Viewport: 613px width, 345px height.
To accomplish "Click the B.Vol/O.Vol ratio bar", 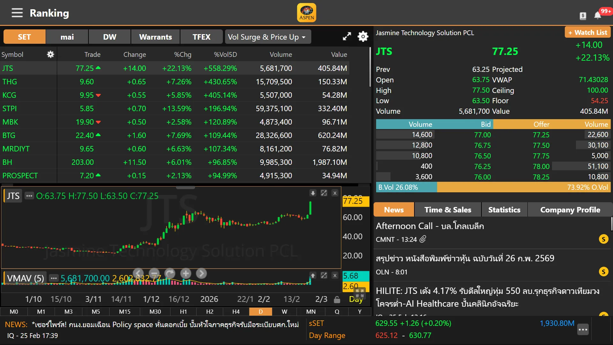I will coord(493,187).
